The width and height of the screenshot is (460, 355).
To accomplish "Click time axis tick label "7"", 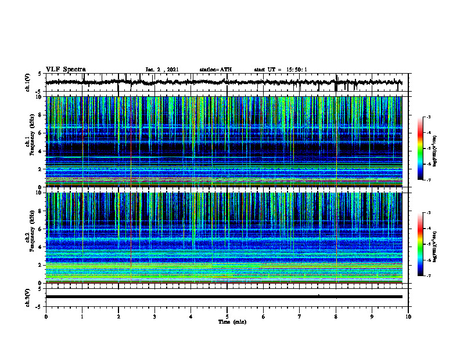I will [x=300, y=317].
